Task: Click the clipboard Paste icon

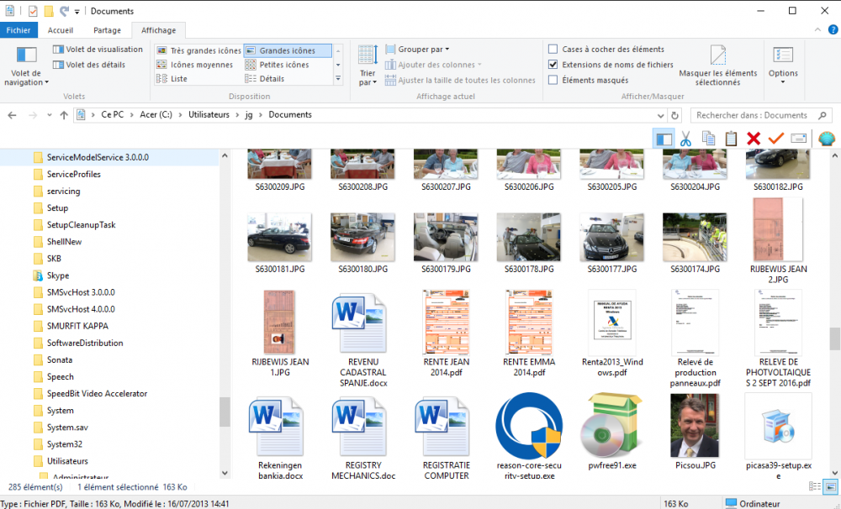Action: pos(731,139)
